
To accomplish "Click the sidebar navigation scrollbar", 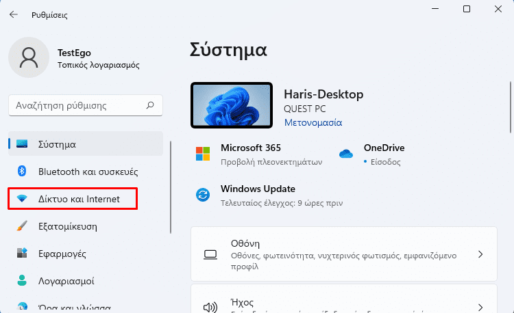I will pyautogui.click(x=171, y=187).
